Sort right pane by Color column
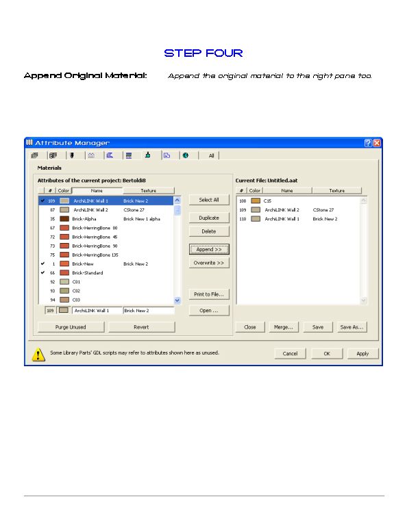Viewport: 407px width, 525px height. (x=255, y=190)
